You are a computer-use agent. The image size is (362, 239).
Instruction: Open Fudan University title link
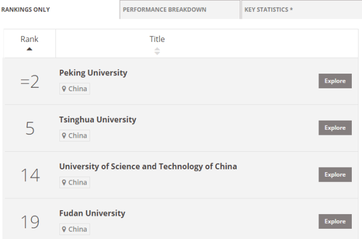tap(92, 214)
